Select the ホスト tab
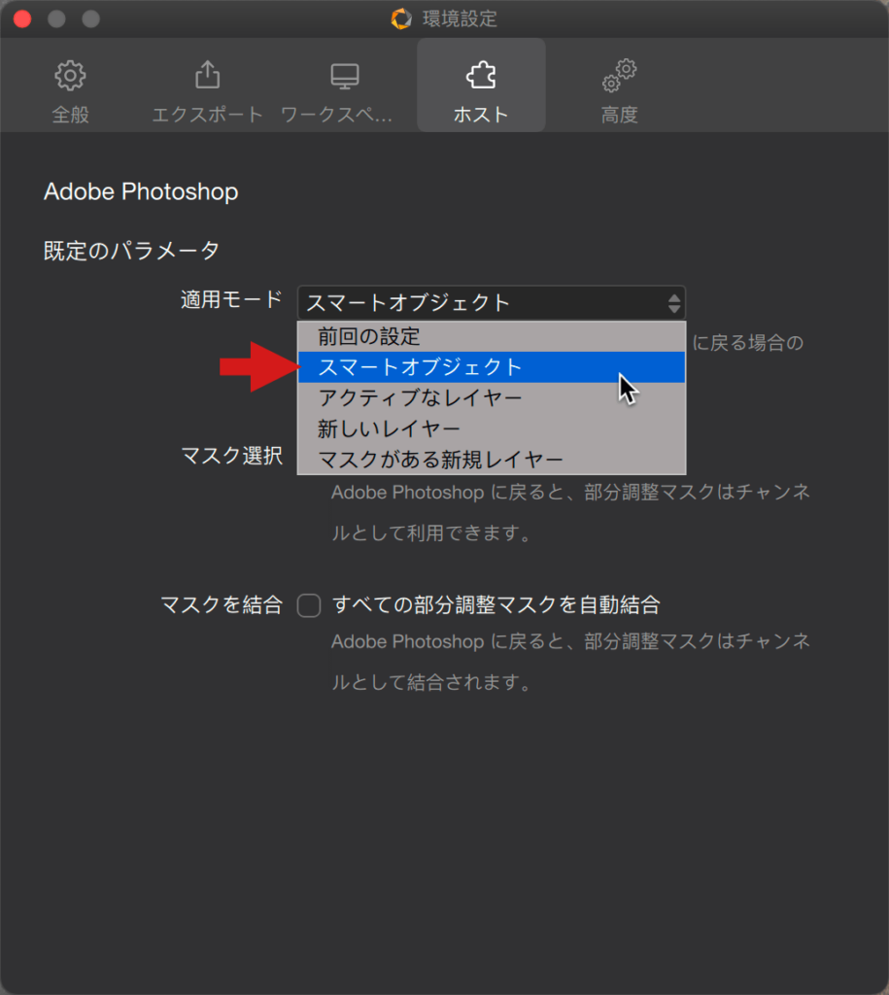 (x=481, y=86)
